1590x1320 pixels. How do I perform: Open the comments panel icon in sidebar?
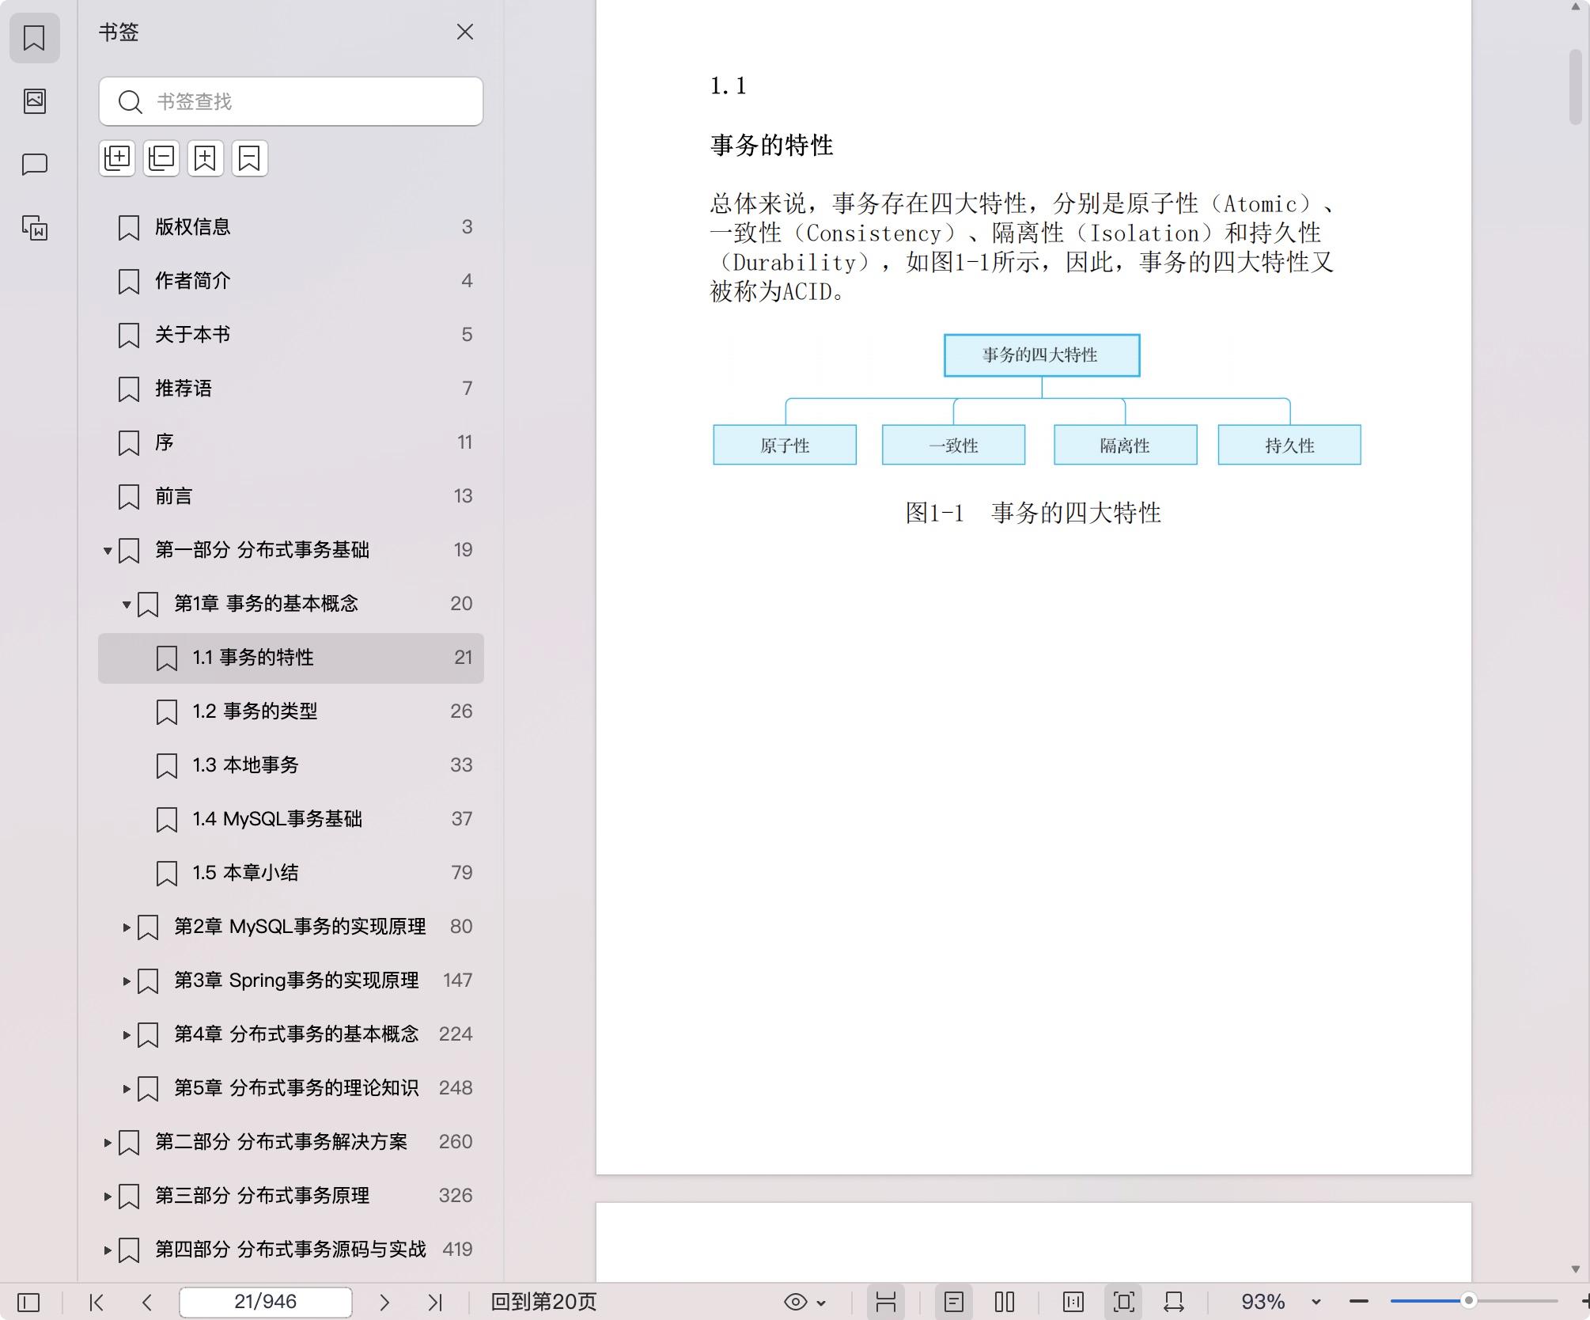(x=34, y=165)
